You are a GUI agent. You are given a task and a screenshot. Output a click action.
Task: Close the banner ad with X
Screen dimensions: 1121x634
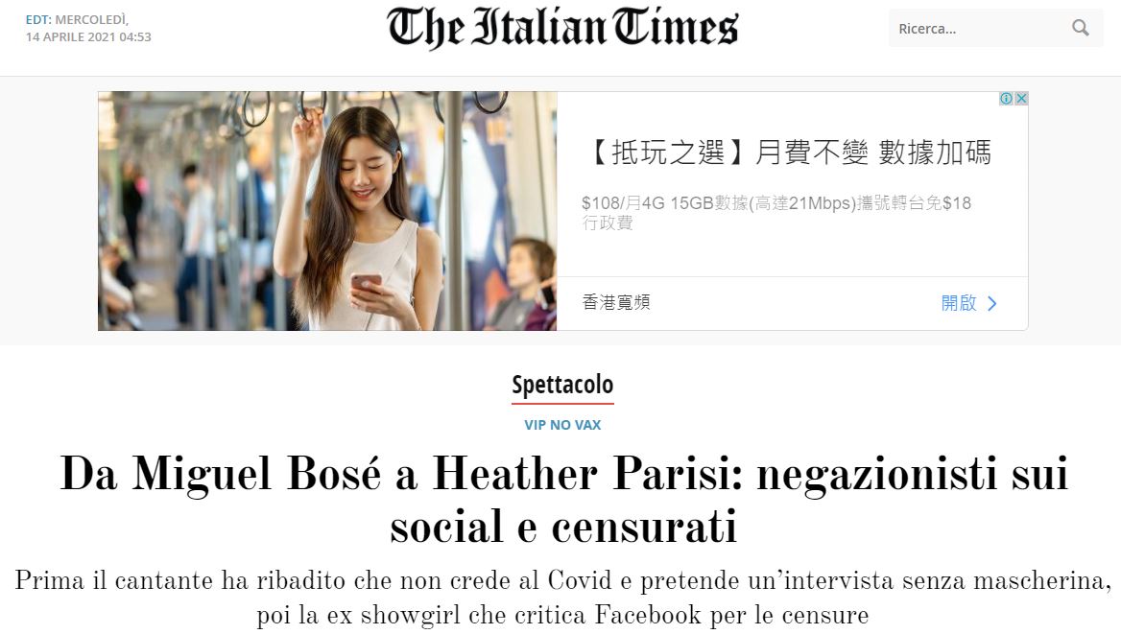[1021, 99]
